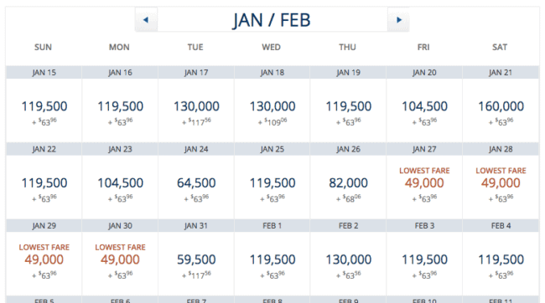Pick Jan 31 fare of 59,500
Viewport: 545px width, 303px height.
[x=196, y=264]
